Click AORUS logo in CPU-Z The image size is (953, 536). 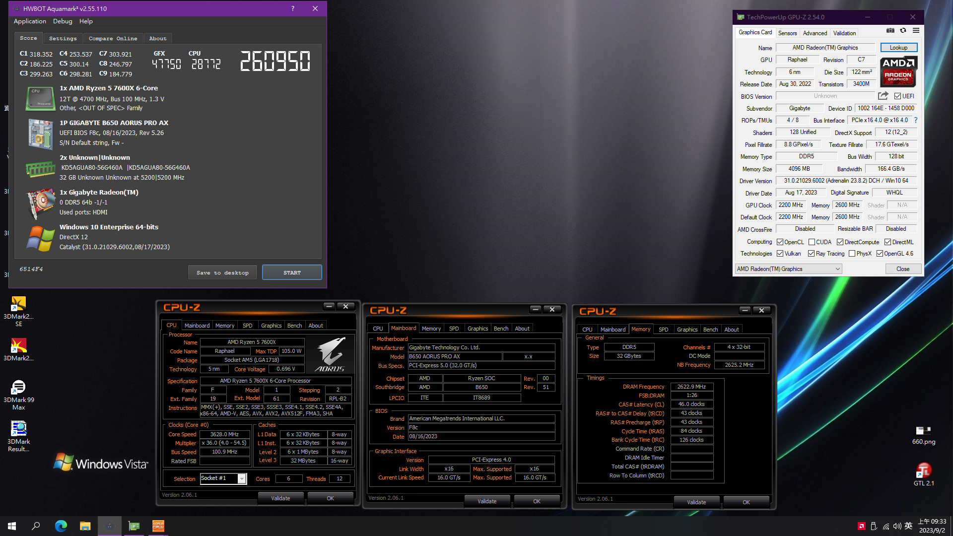[330, 354]
